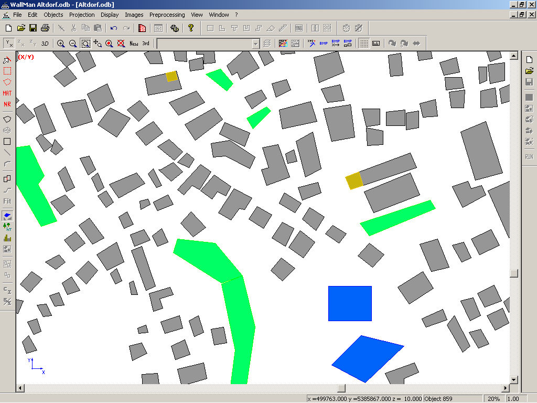This screenshot has width=537, height=403.
Task: Click the Zoom in magnifier icon
Action: click(61, 44)
